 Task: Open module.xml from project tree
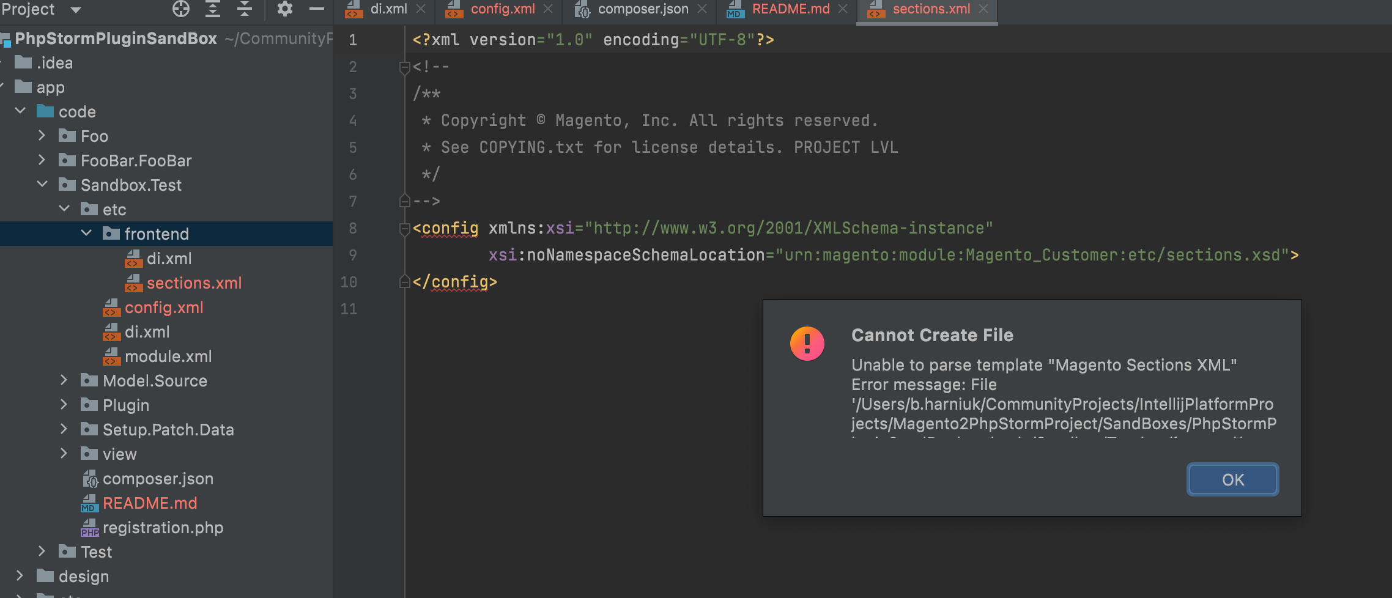[x=168, y=356]
